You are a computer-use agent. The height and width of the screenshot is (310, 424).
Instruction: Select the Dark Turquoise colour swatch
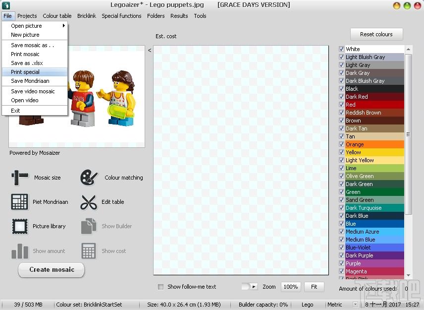(x=374, y=208)
